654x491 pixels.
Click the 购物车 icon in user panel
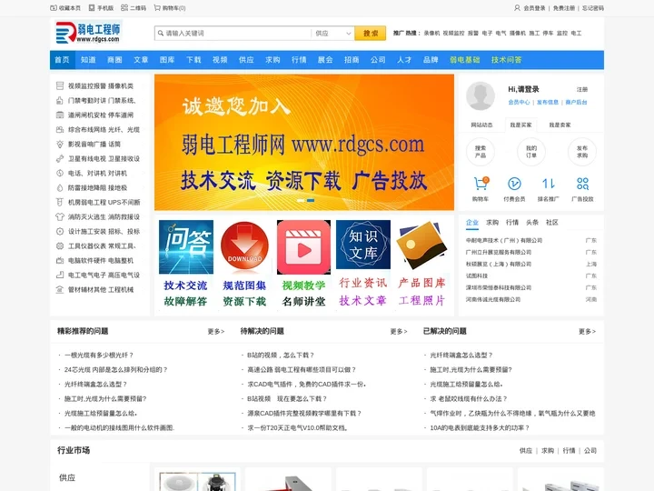481,184
